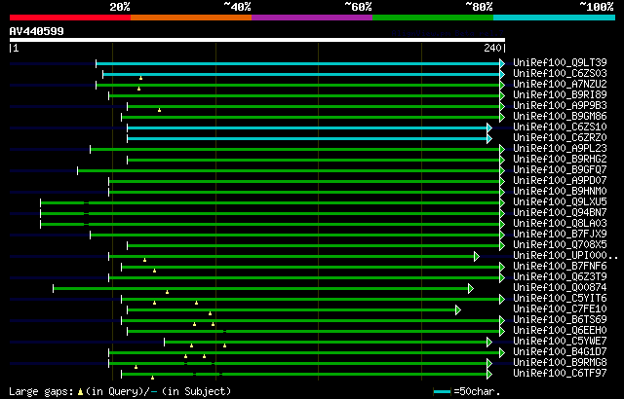Image resolution: width=624 pixels, height=399 pixels.
Task: Select the UniRef100_Q6Z3T9 label
Action: 560,276
